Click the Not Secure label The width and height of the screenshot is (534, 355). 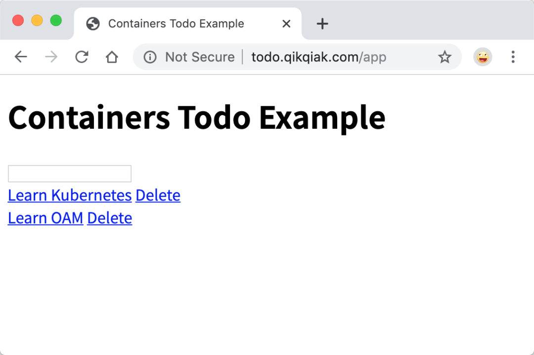(x=200, y=57)
